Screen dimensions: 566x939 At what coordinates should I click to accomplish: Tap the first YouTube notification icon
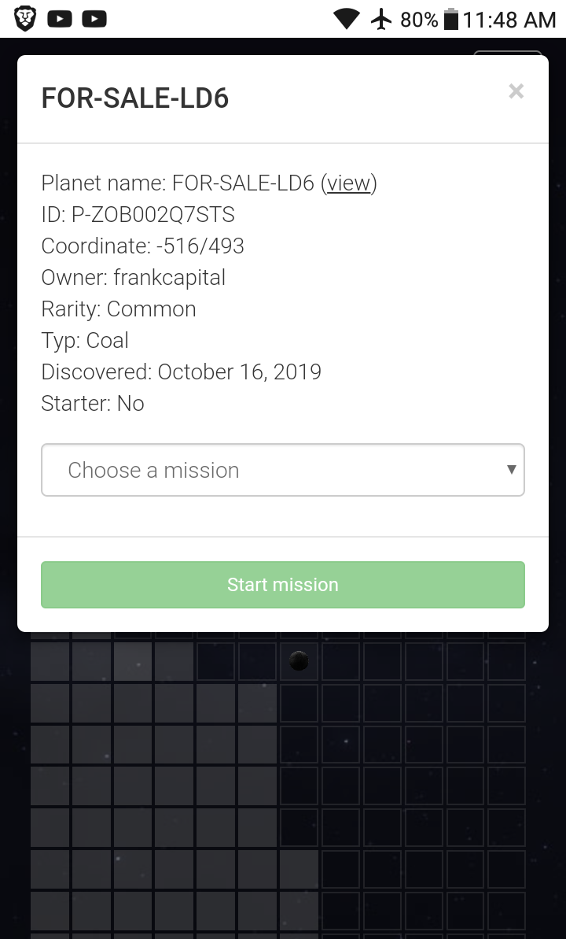[60, 18]
